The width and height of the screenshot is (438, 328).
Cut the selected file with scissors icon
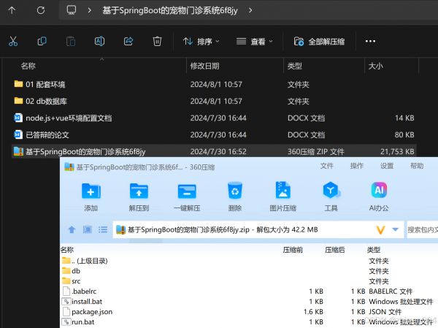pos(13,42)
